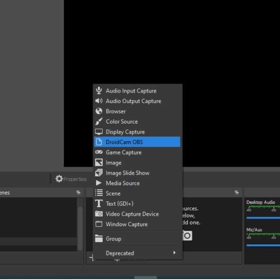Choose Media Source
Viewport: 280px width, 279px height.
point(137,183)
